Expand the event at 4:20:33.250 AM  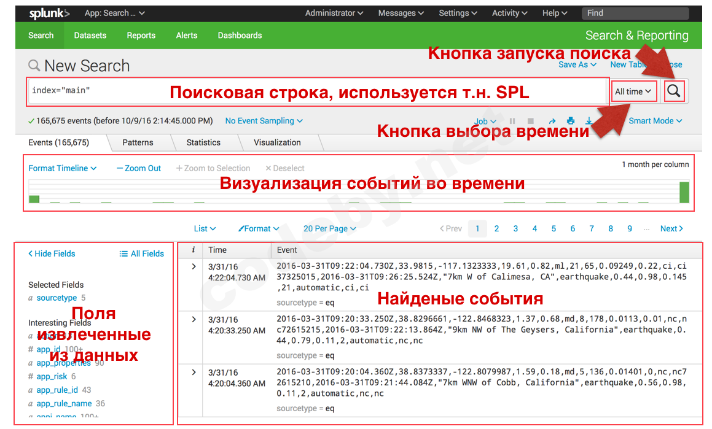click(194, 319)
